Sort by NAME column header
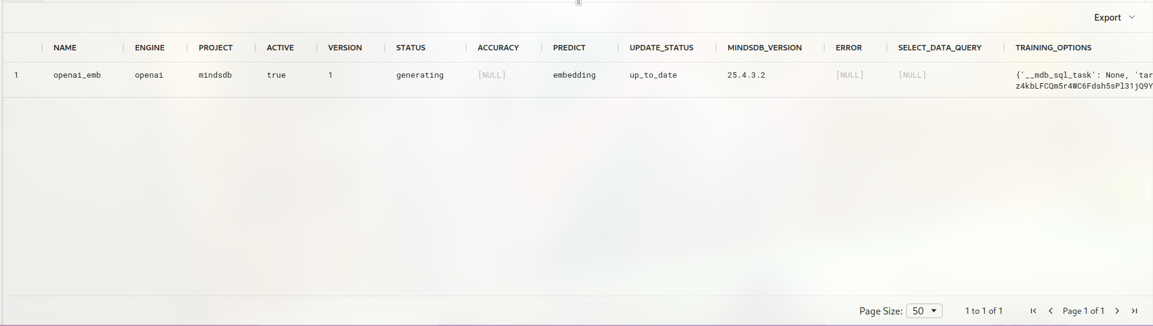The image size is (1153, 326). point(65,47)
